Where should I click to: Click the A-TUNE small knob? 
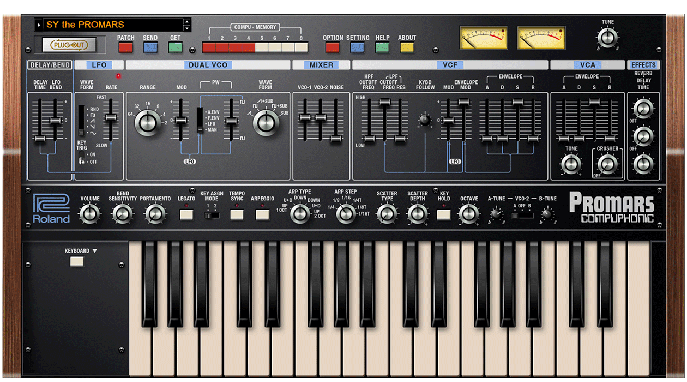[496, 215]
